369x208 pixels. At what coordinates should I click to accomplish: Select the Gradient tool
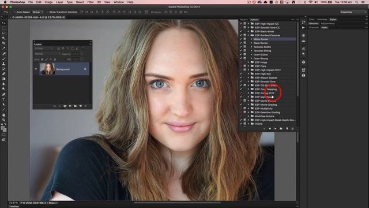(3, 79)
